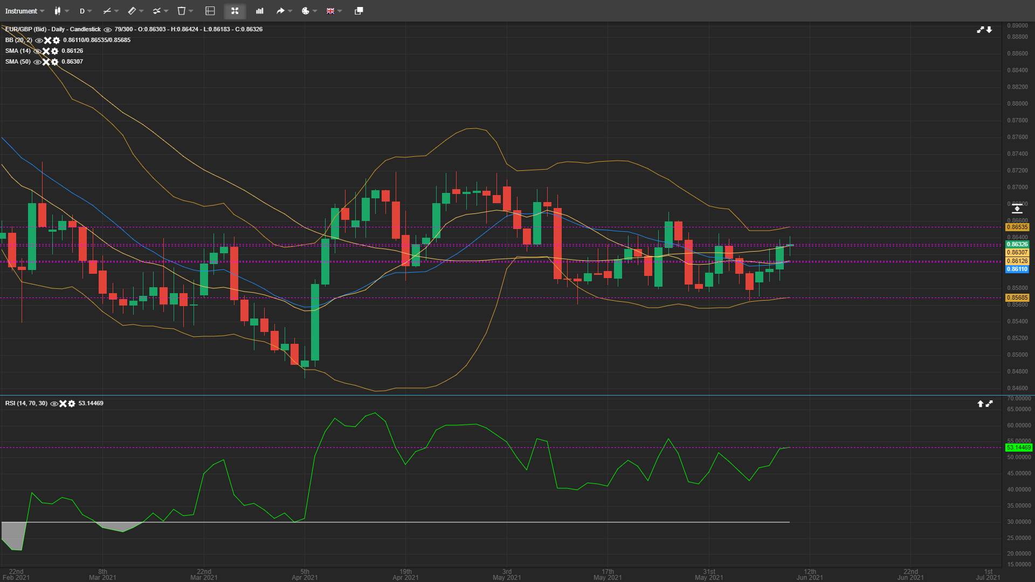The height and width of the screenshot is (582, 1035).
Task: Click the green 53.14469 RSI value label
Action: (1019, 448)
